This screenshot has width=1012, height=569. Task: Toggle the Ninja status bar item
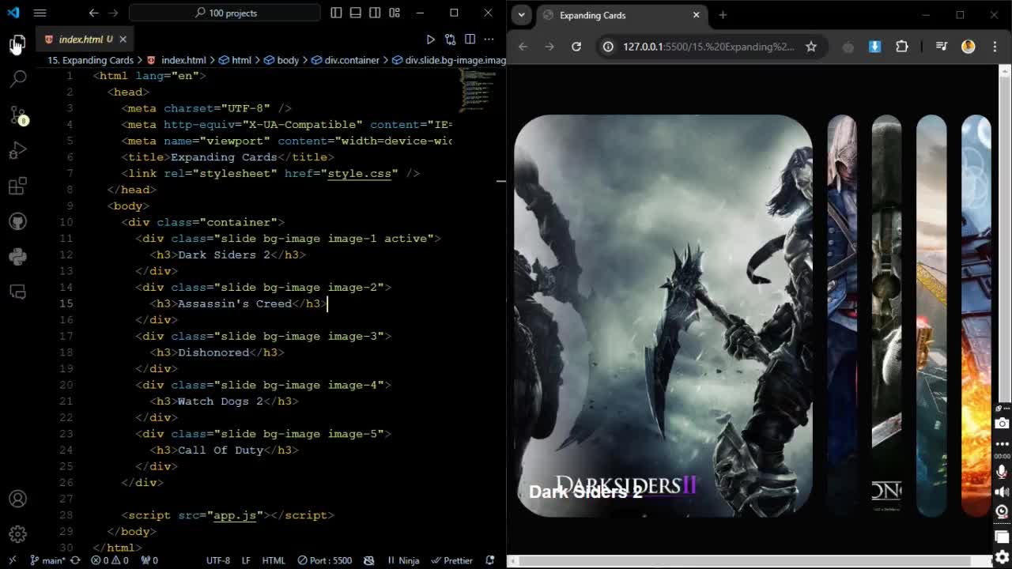(x=404, y=560)
